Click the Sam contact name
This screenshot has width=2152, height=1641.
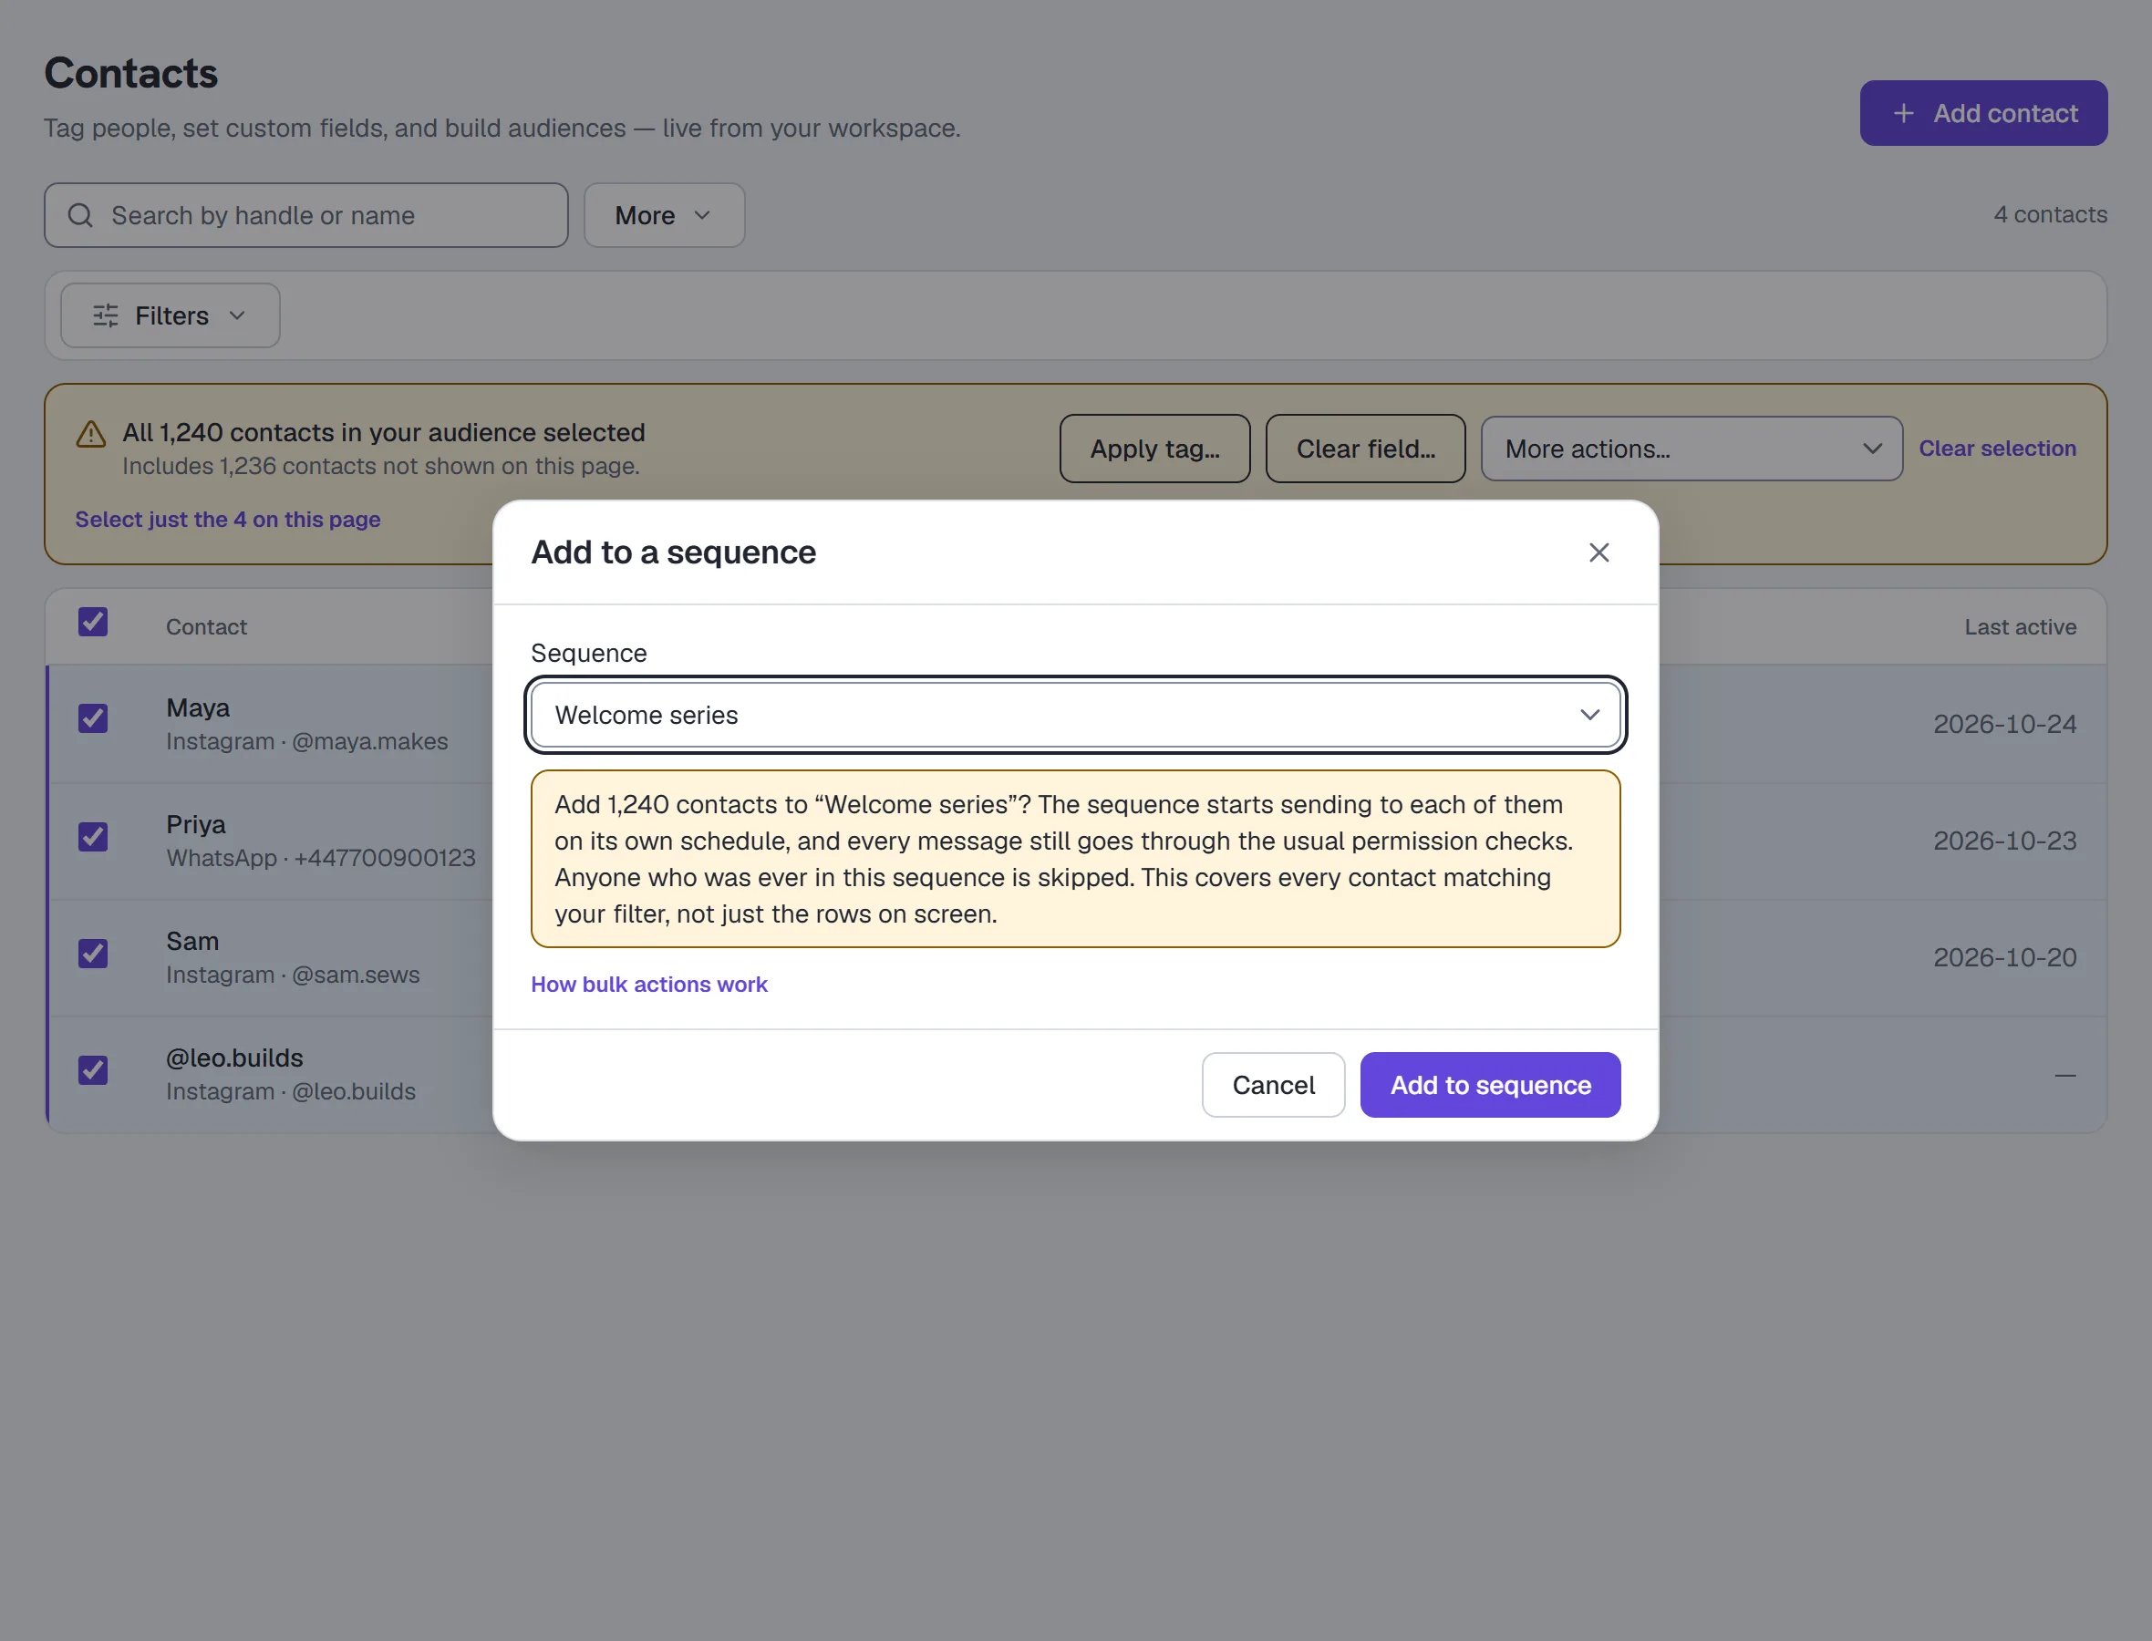192,942
